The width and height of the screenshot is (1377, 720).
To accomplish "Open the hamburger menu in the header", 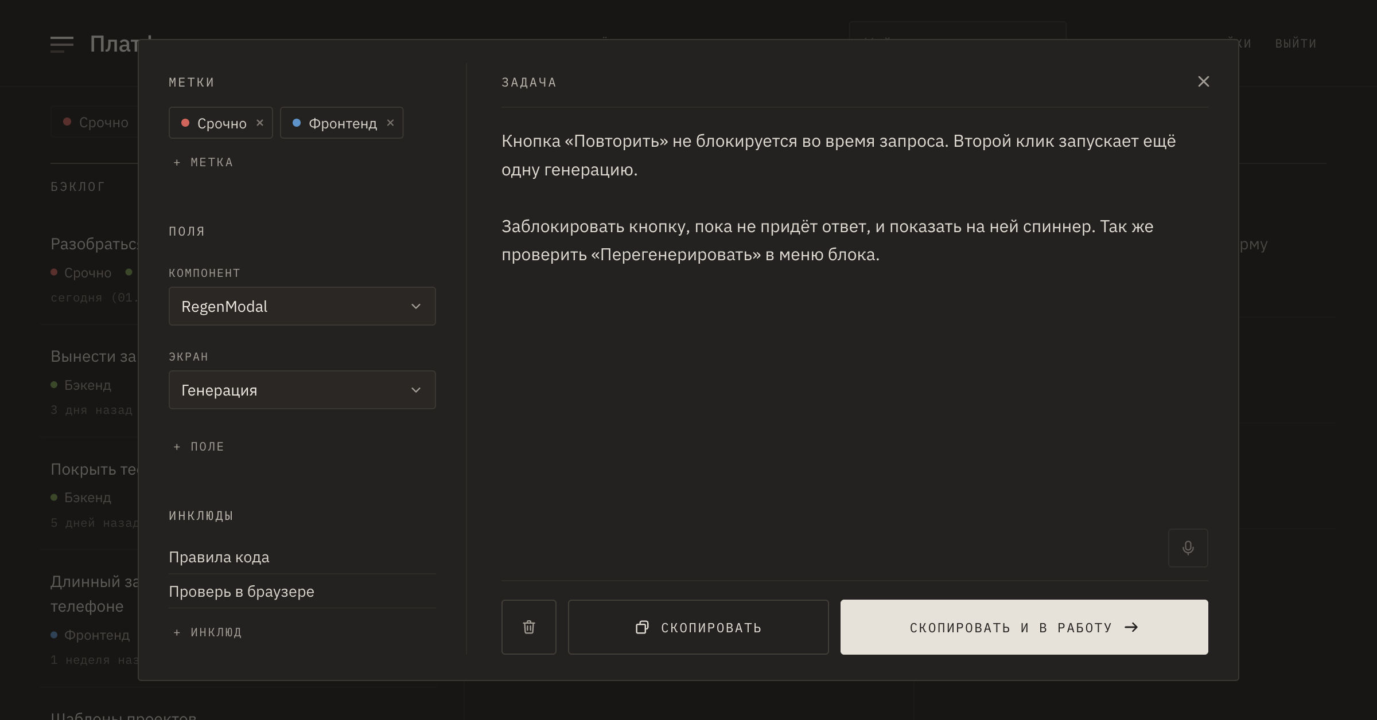I will [x=62, y=44].
